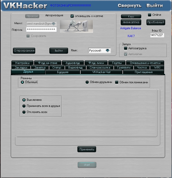This screenshot has height=178, width=172.
Task: Click the Прокси button
Action: 32,16
